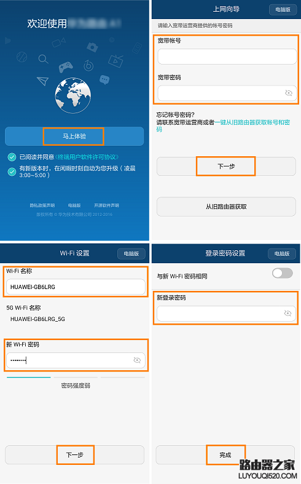The image size is (301, 484).
Task: Click the Wi-Fi 名称 field with HUAWEI-GB6LRG
Action: click(x=76, y=287)
